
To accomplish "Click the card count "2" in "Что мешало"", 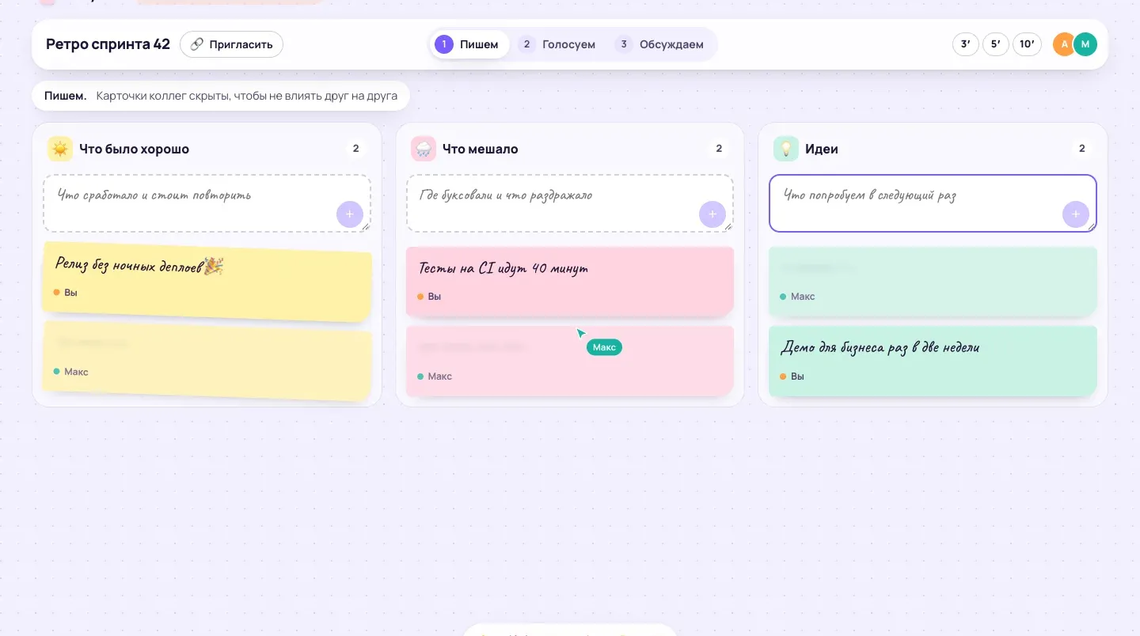I will 719,149.
